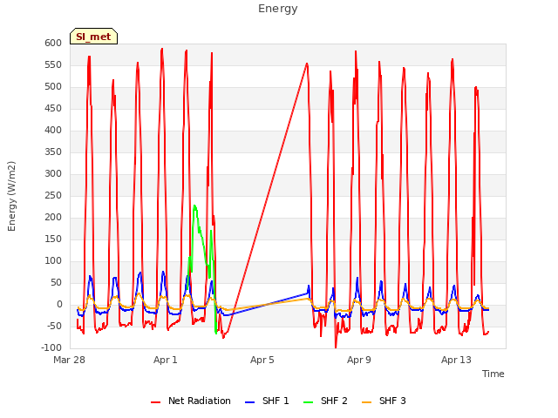Click the 0 y-axis tick label

tap(60, 305)
